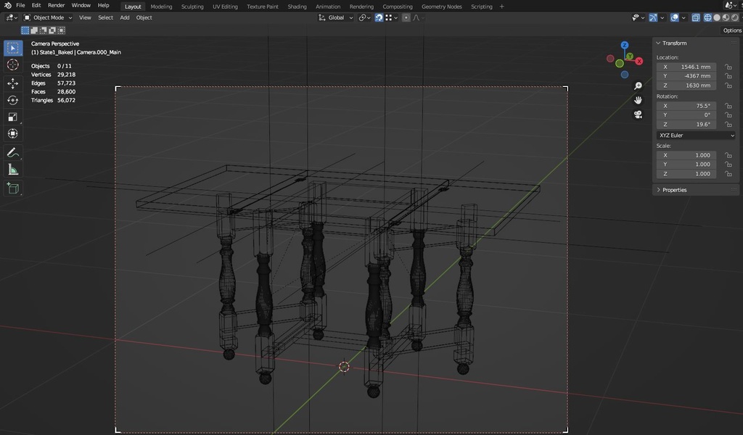
Task: Select the Measure tool
Action: click(x=13, y=170)
